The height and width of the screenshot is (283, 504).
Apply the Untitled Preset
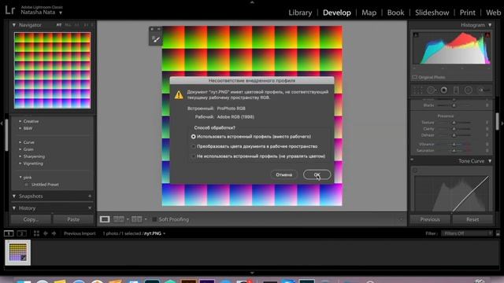(45, 185)
